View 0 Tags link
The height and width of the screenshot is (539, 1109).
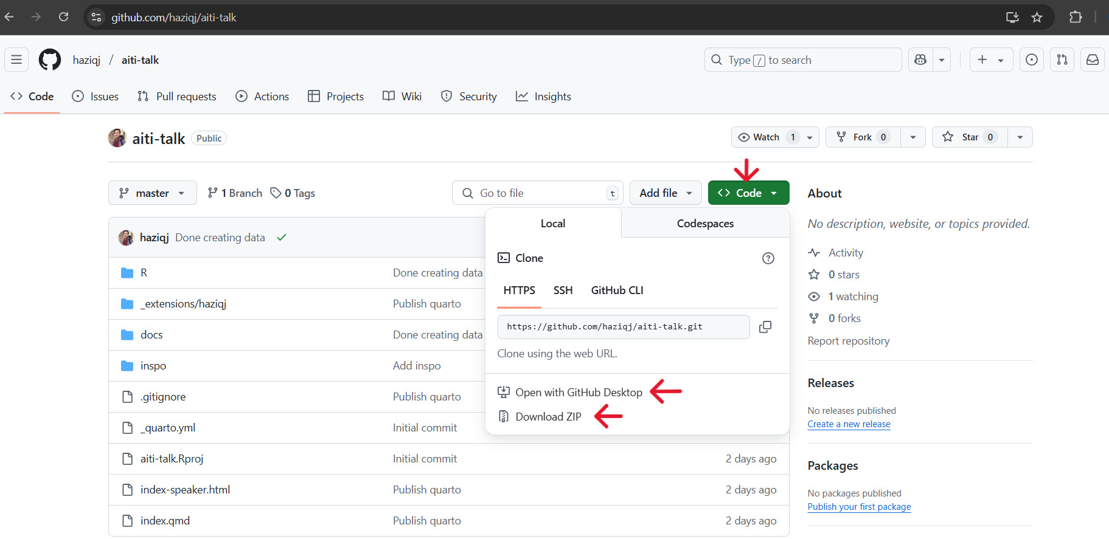point(293,193)
